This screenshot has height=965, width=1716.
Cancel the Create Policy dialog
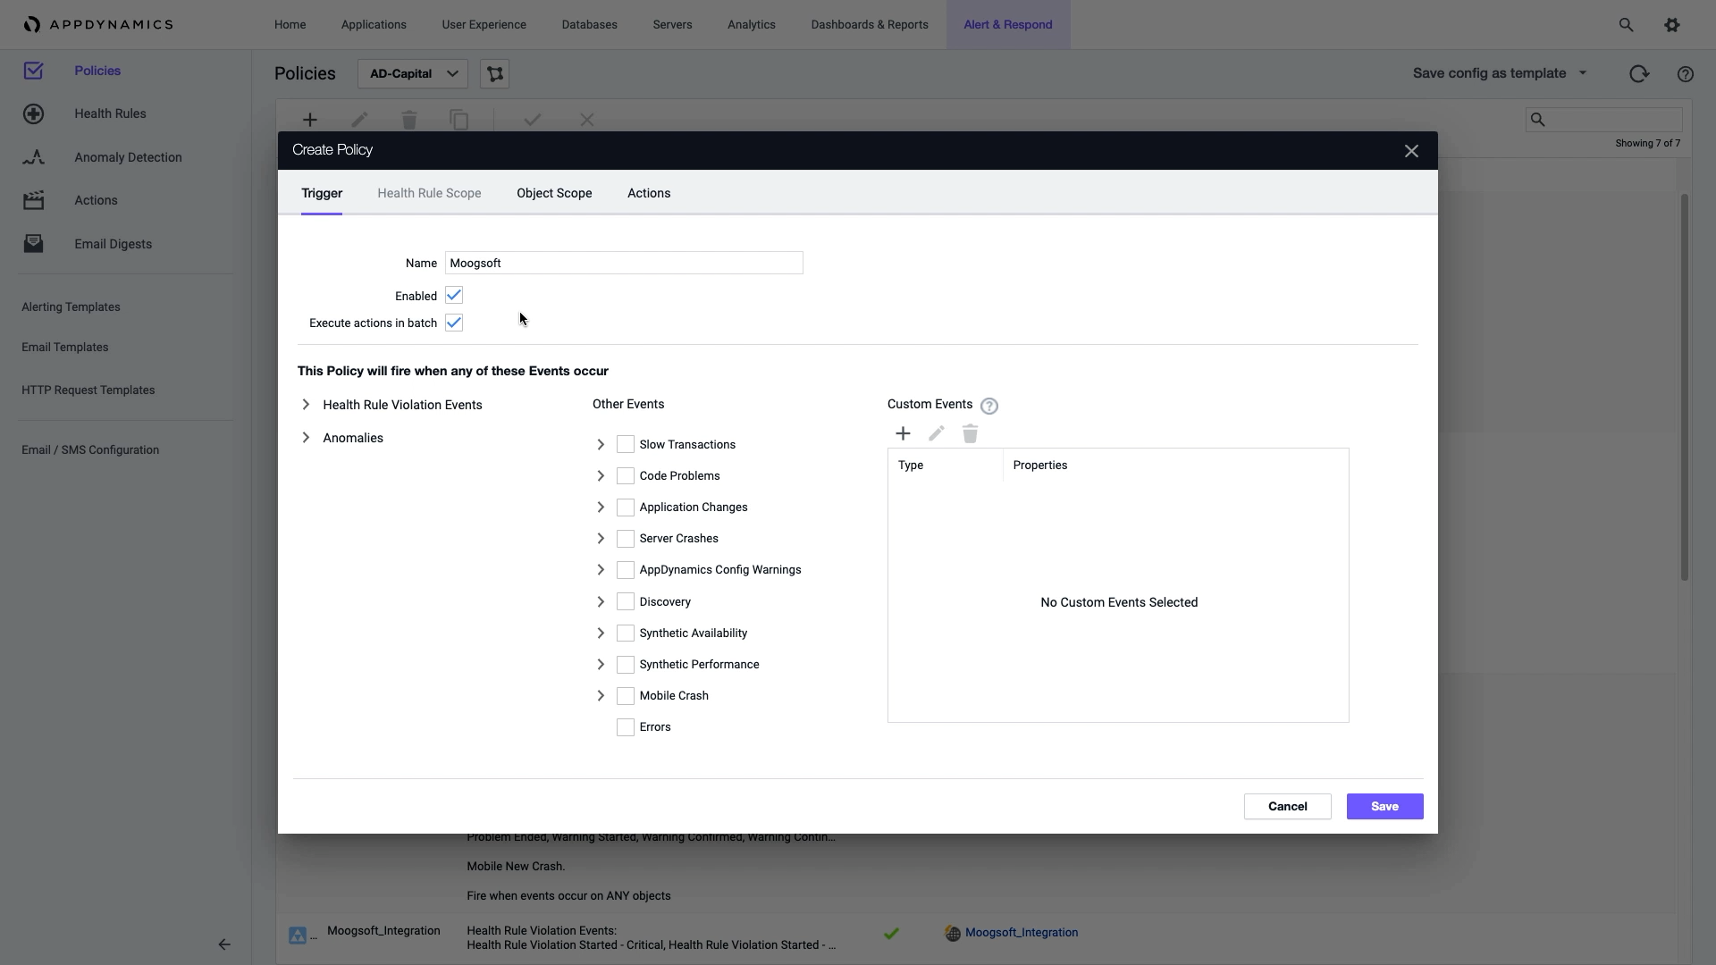pyautogui.click(x=1288, y=807)
